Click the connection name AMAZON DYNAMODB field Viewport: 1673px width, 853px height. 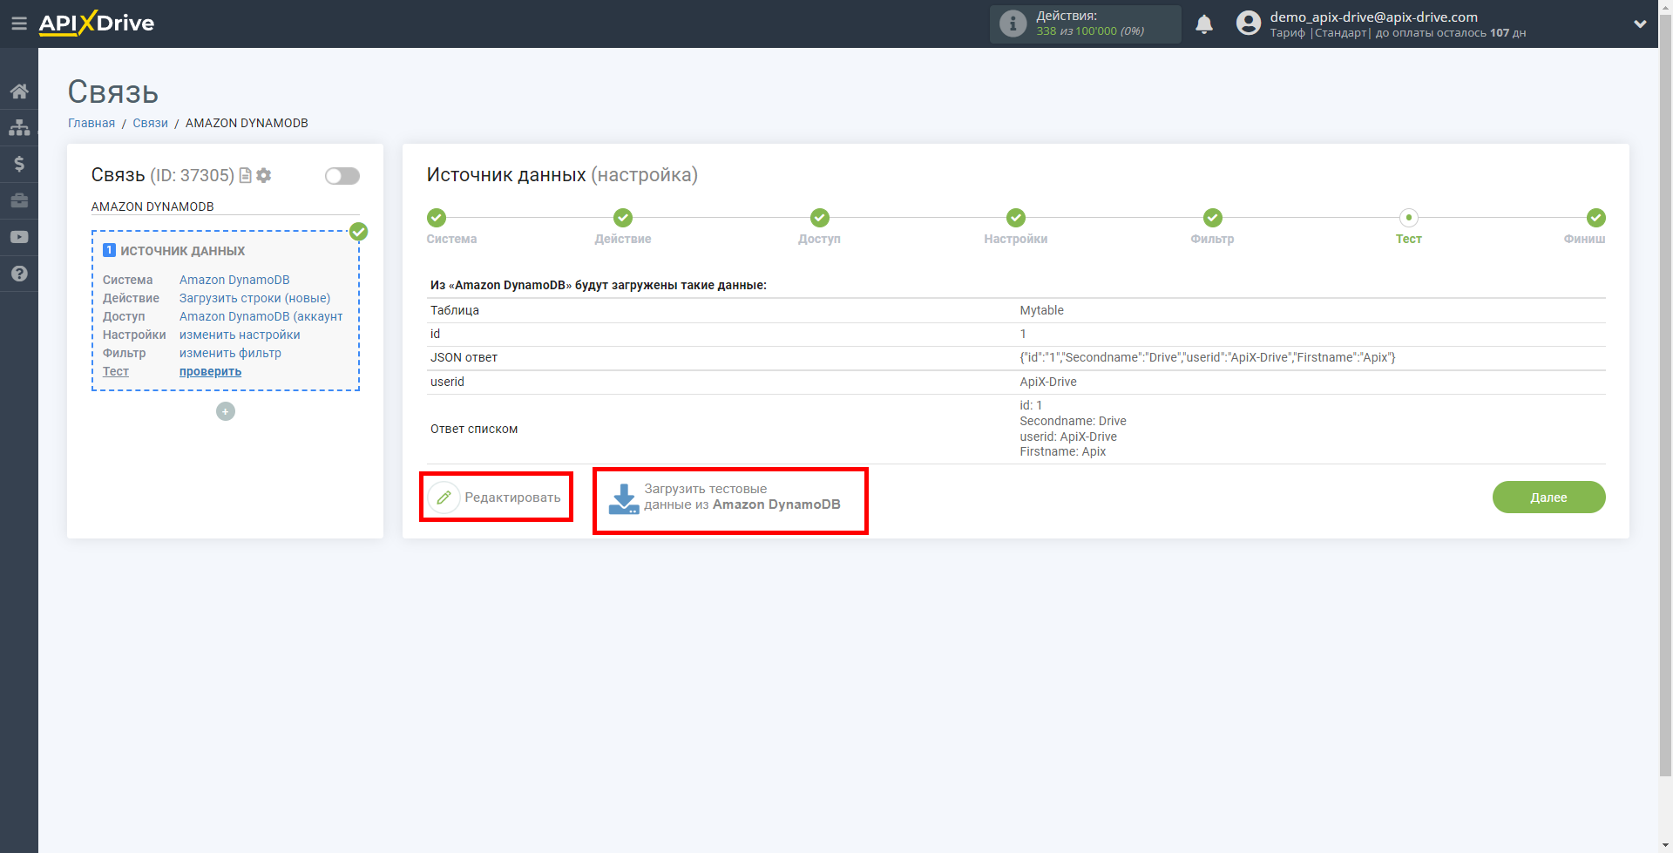coord(225,206)
